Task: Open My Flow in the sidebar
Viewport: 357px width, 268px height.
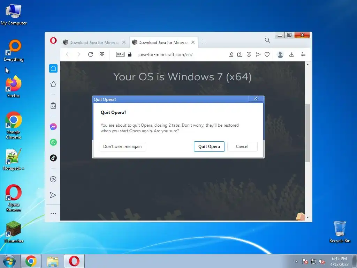Action: tap(53, 195)
